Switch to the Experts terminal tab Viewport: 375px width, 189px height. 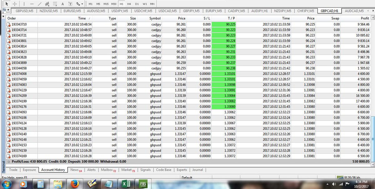pyautogui.click(x=182, y=170)
